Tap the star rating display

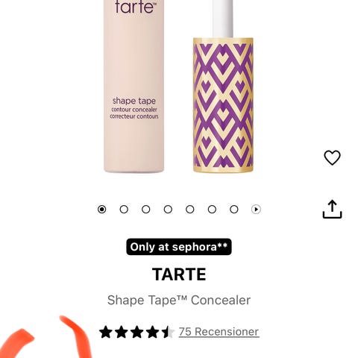(136, 332)
